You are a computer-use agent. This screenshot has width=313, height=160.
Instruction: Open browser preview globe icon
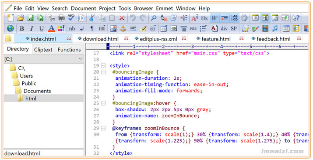point(11,28)
